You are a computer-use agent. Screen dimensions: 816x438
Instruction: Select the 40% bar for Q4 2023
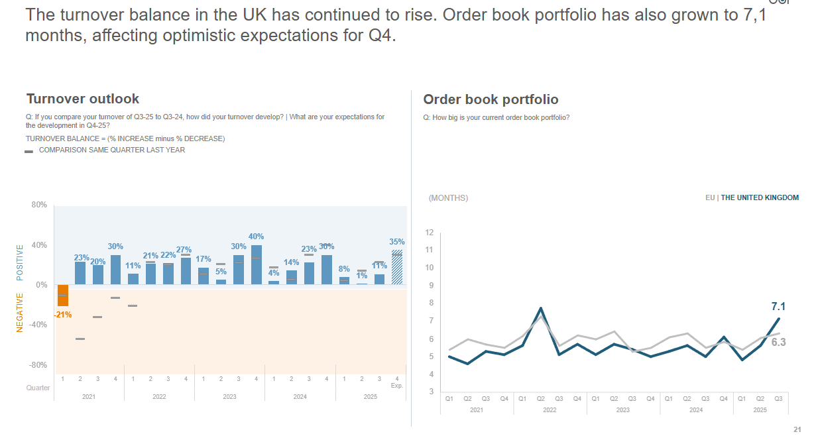(257, 264)
